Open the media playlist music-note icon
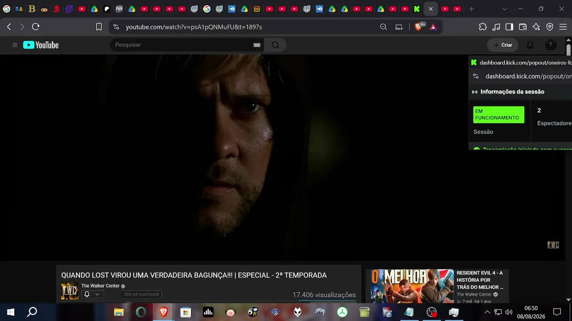The image size is (572, 321). 496,27
